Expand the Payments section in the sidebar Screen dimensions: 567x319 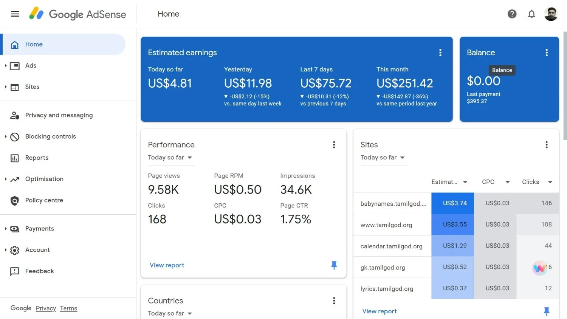(x=6, y=229)
